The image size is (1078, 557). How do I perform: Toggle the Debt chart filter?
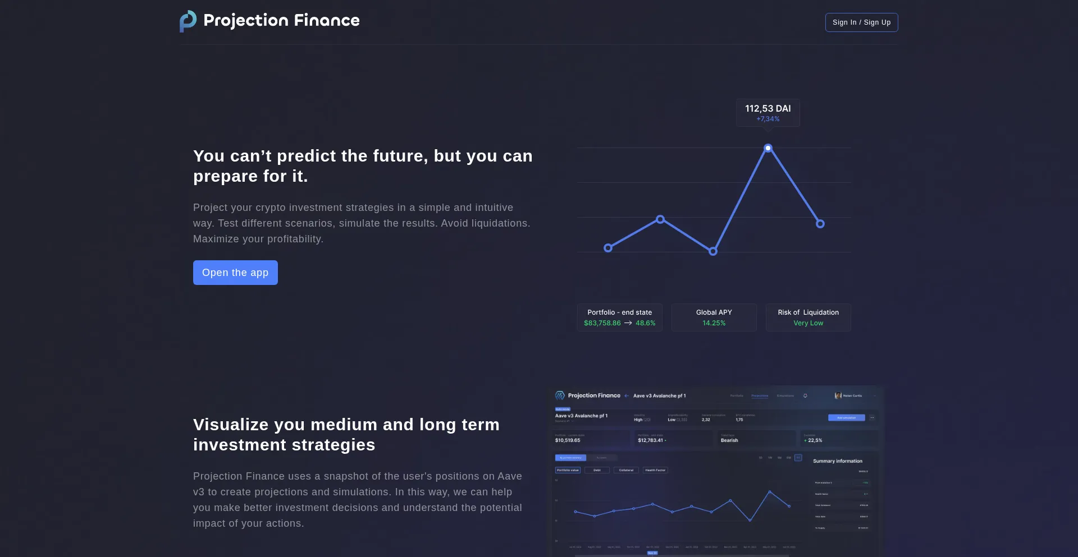tap(597, 471)
